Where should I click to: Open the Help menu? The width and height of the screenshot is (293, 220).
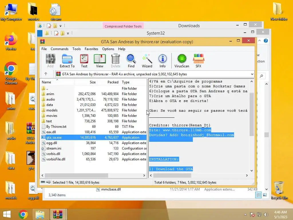click(x=122, y=49)
